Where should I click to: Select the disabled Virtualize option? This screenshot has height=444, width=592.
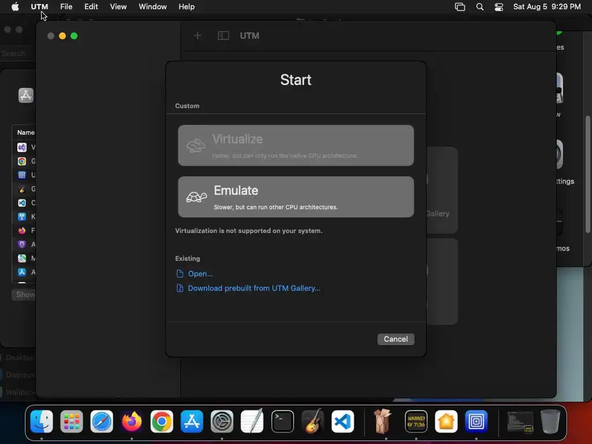point(295,145)
